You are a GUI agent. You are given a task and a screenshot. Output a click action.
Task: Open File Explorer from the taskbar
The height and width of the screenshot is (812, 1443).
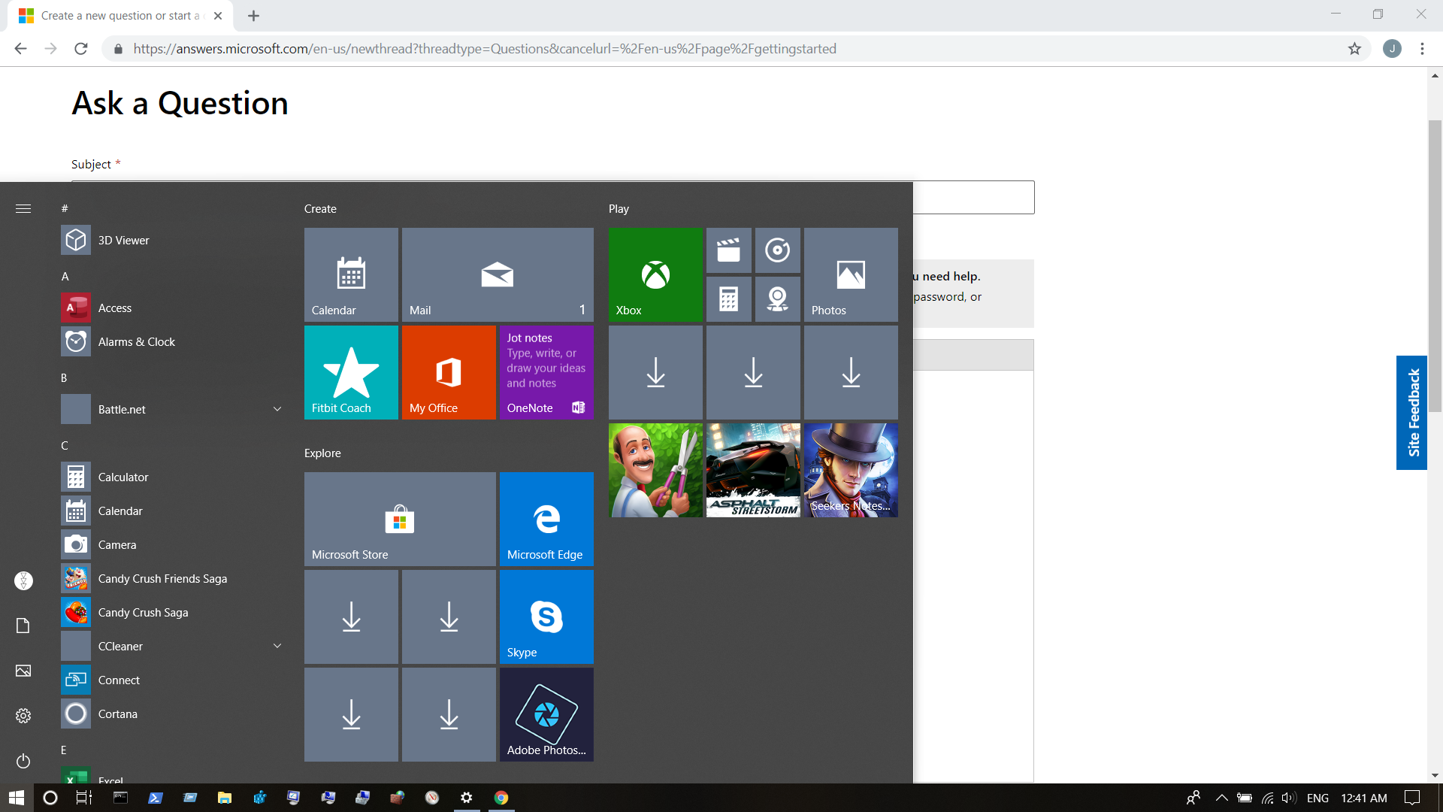coord(224,798)
